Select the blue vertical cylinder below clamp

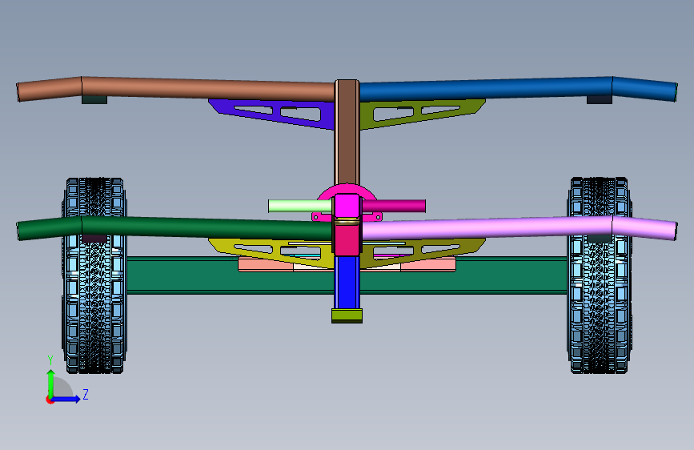(347, 283)
